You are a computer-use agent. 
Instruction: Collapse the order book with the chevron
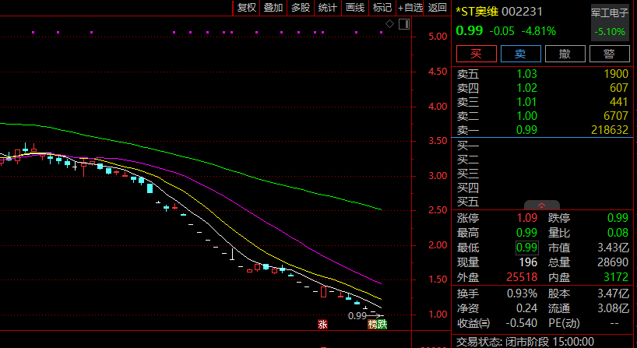[x=541, y=204]
